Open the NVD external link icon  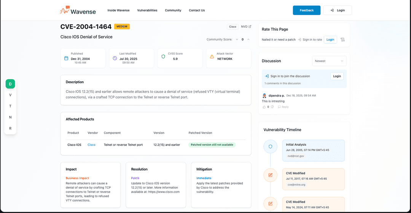250,27
